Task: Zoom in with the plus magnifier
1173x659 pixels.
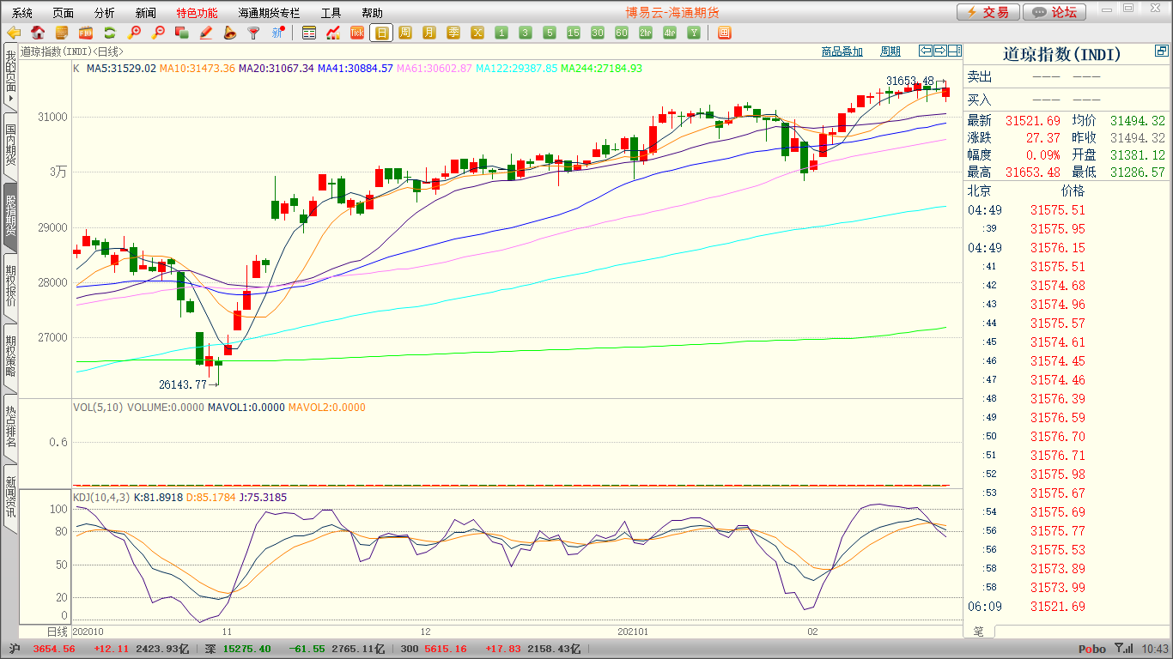Action: [134, 33]
